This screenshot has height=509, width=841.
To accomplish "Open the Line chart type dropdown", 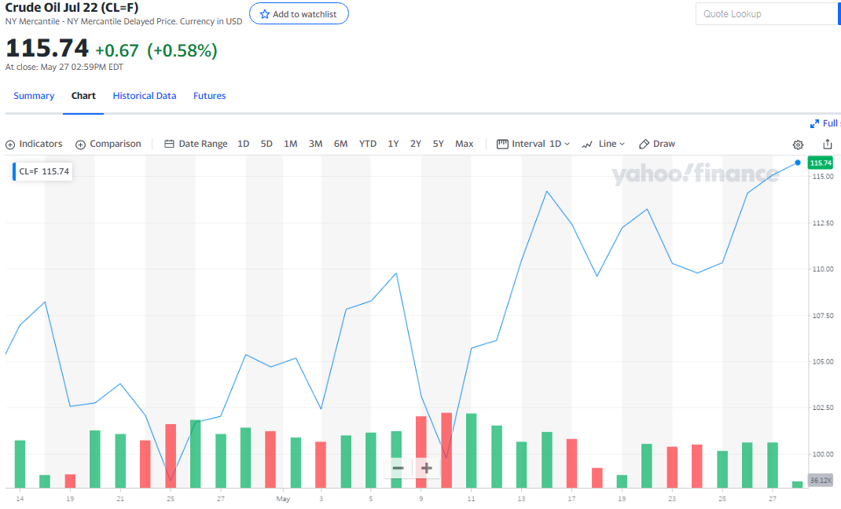I will 604,144.
